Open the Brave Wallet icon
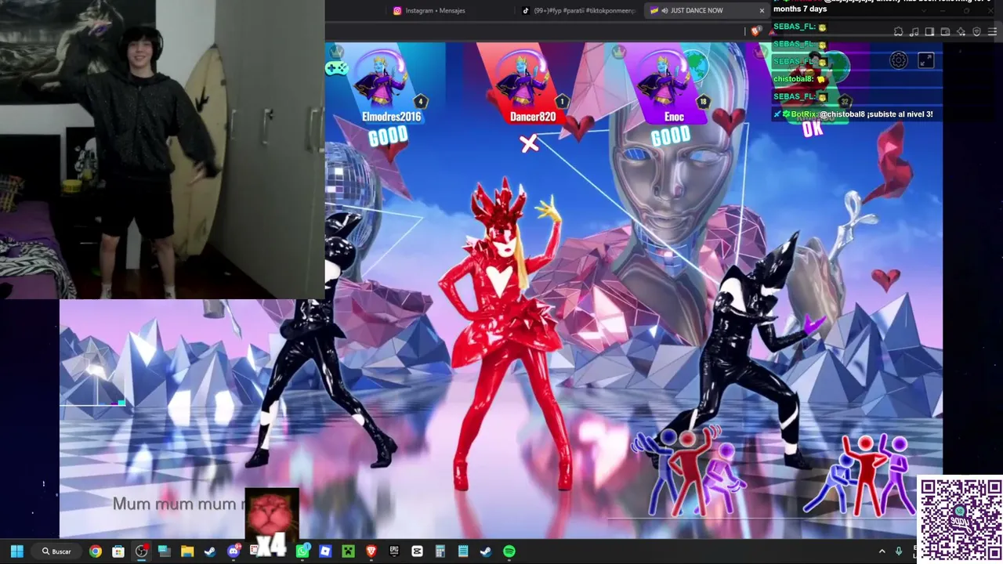1003x564 pixels. (x=945, y=31)
